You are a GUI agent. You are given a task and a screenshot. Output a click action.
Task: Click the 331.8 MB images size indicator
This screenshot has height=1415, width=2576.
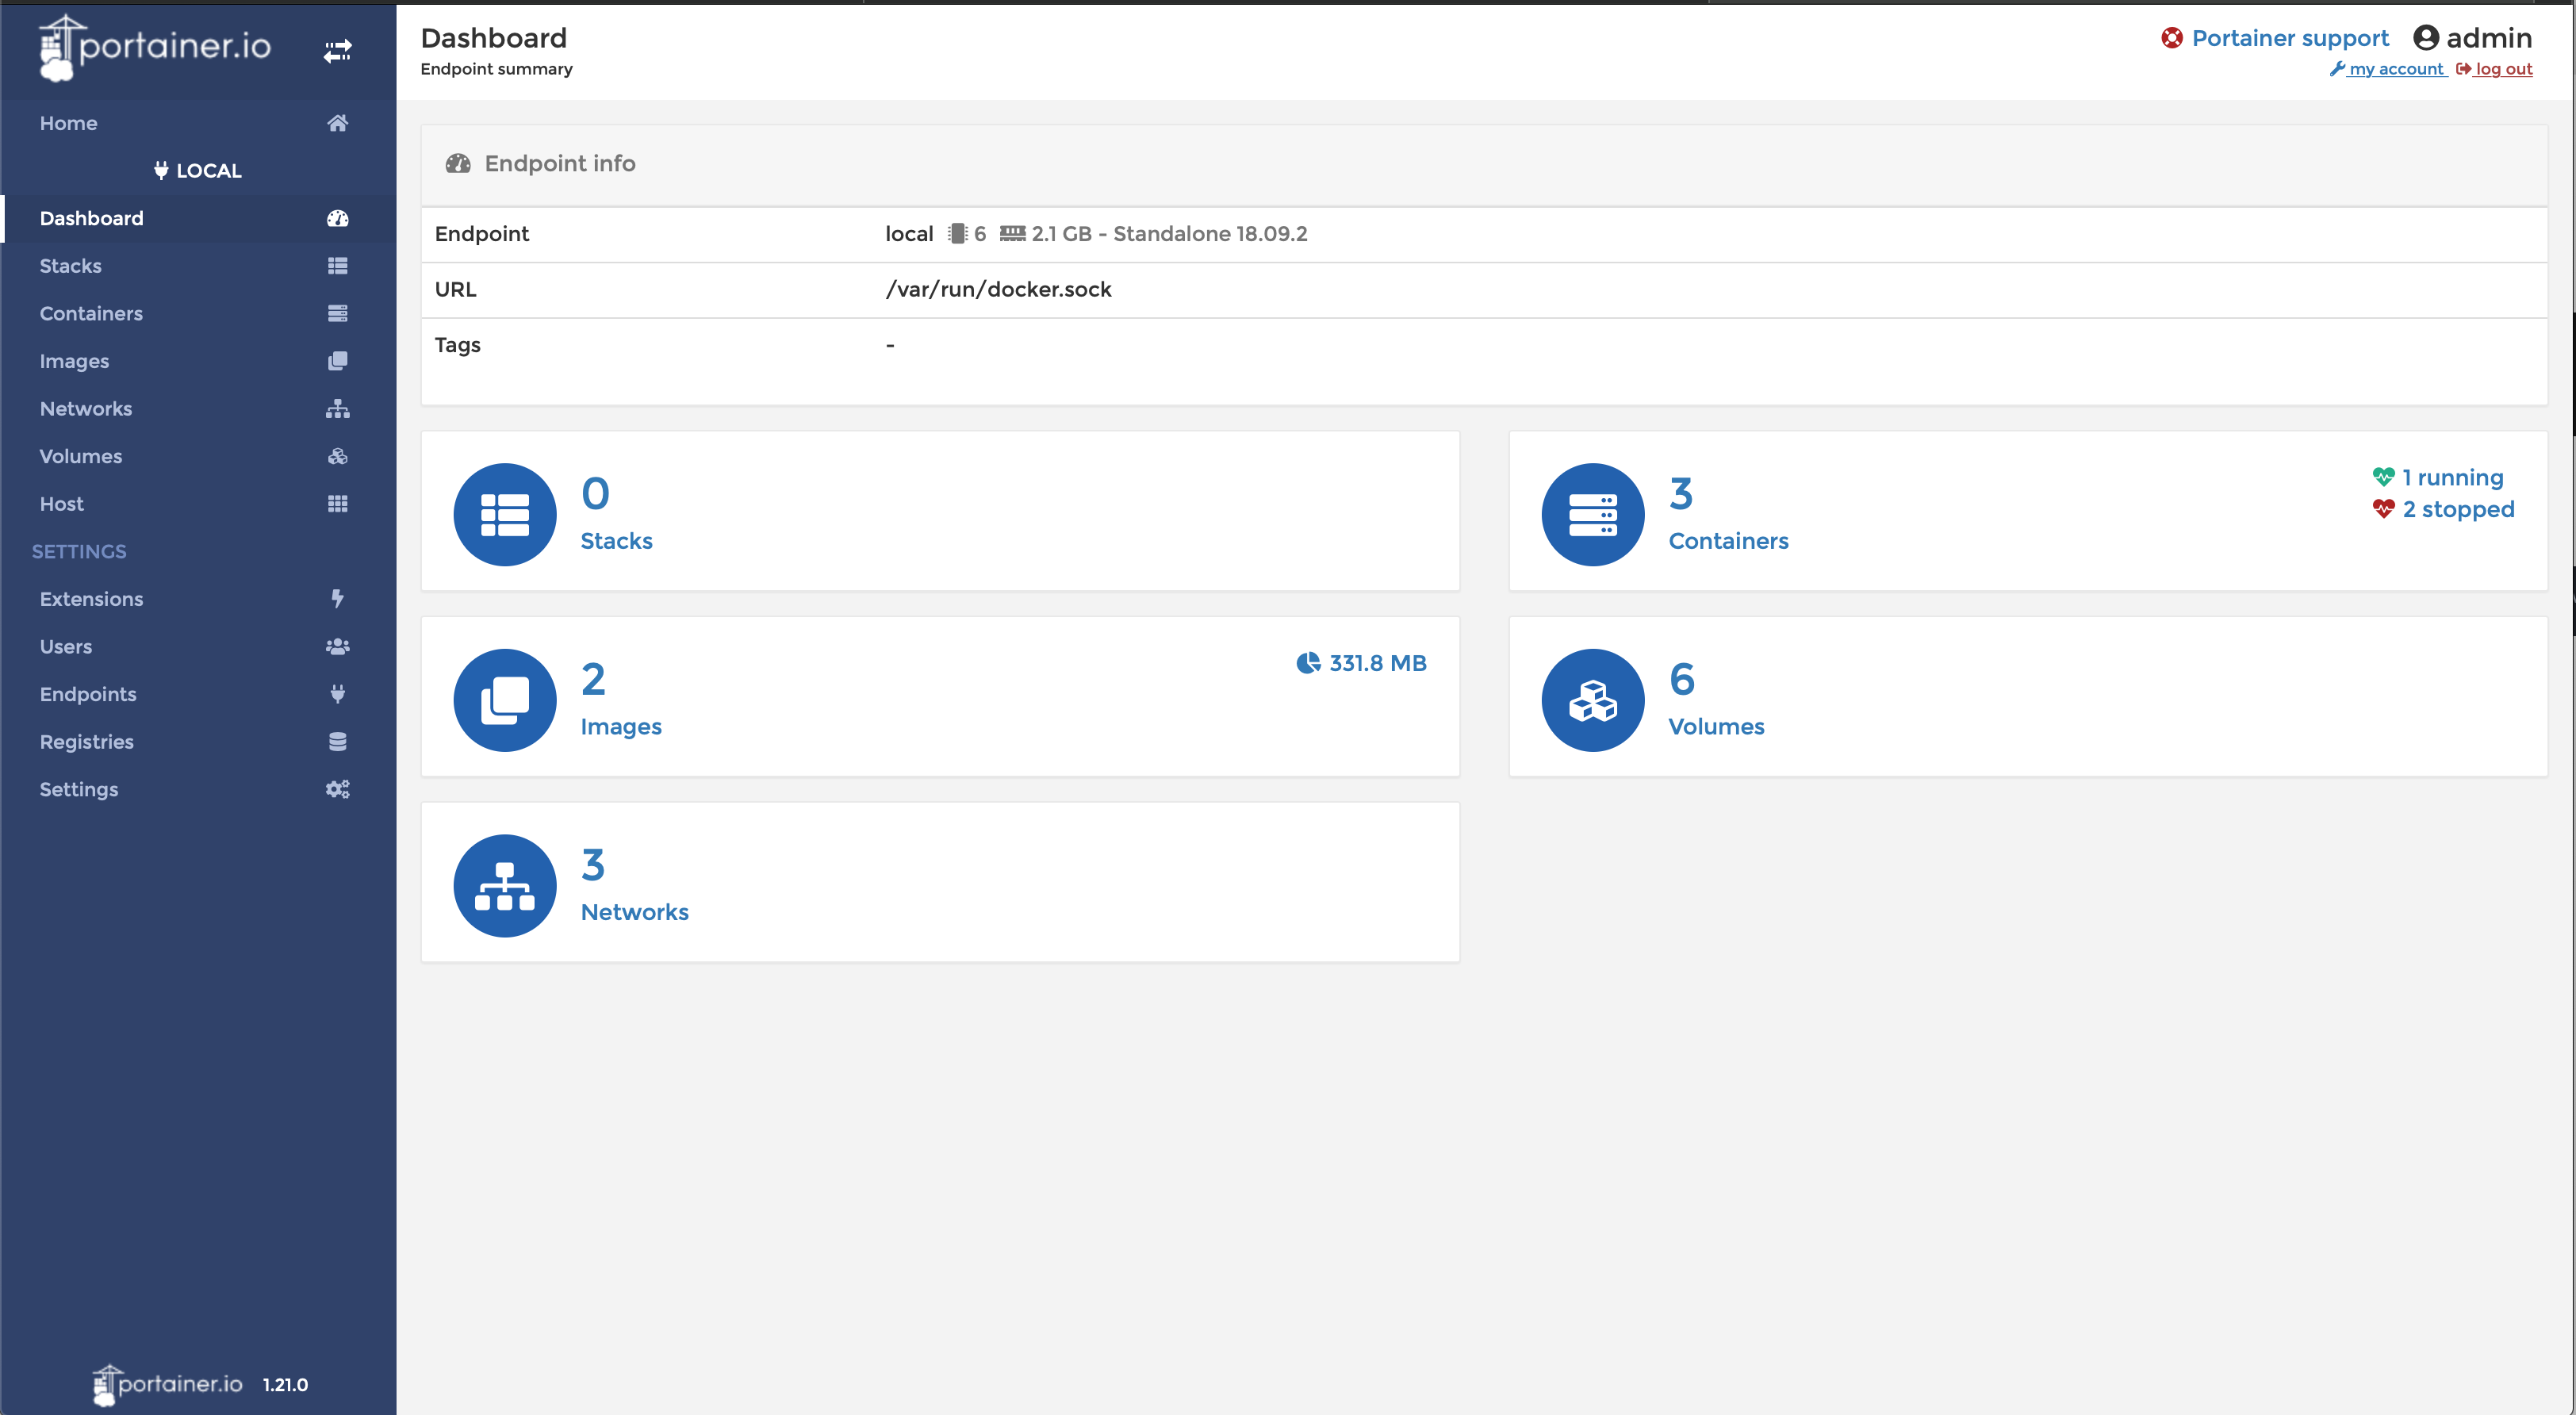click(1375, 663)
